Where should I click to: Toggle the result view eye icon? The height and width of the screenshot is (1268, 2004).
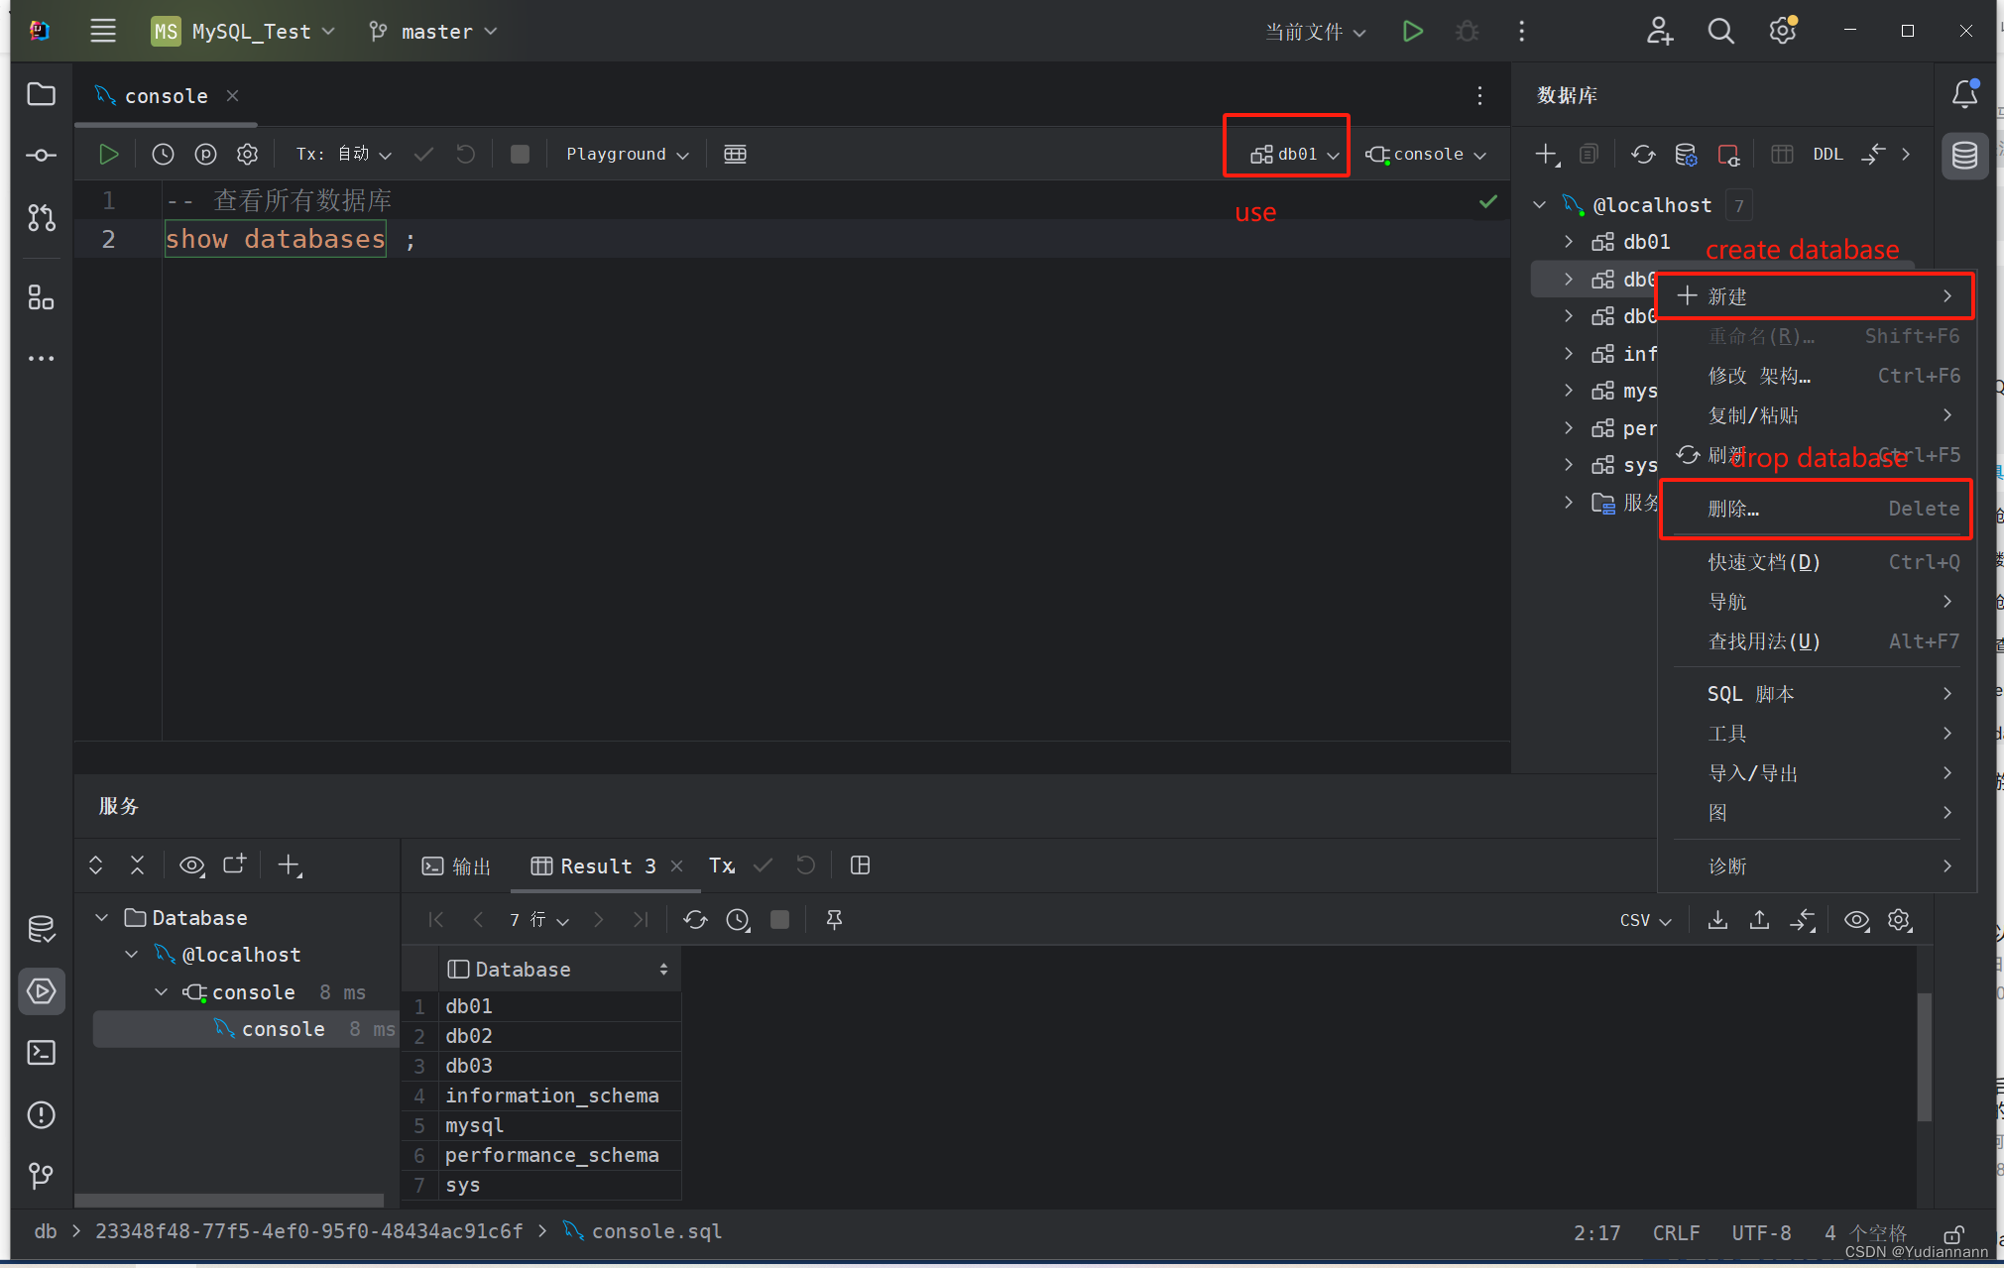click(x=1856, y=920)
